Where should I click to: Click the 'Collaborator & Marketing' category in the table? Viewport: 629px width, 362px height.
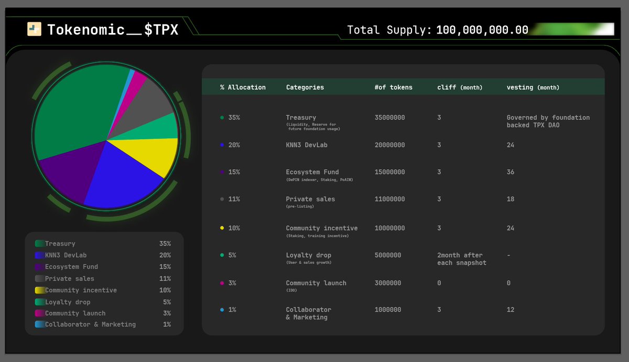[309, 313]
